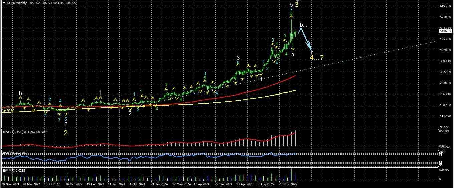The image size is (454, 188).
Task: Click the dashed white trendline at right
Action: pyautogui.click(x=367, y=56)
